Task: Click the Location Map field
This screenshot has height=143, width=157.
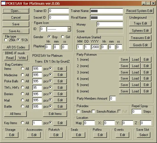Action: [x=89, y=123]
